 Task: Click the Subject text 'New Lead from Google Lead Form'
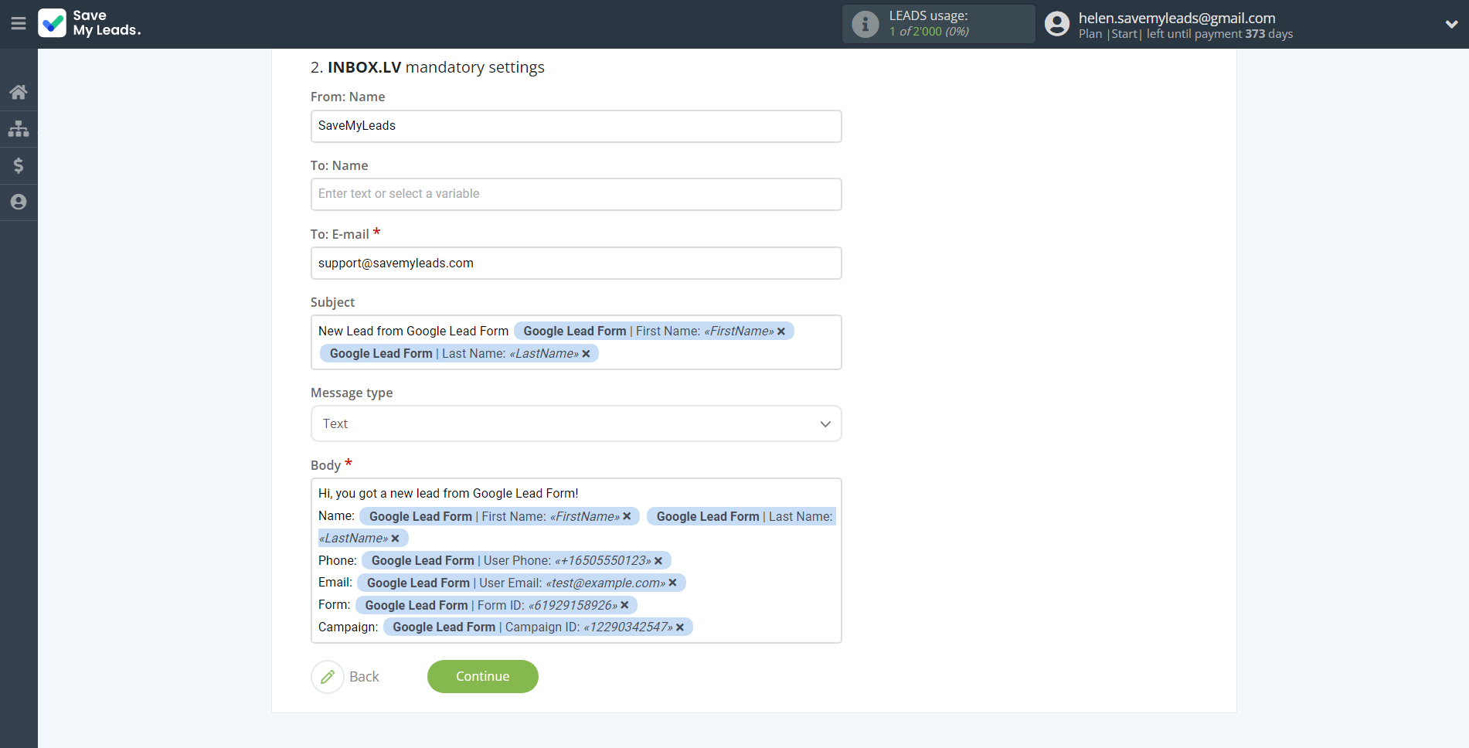click(413, 331)
